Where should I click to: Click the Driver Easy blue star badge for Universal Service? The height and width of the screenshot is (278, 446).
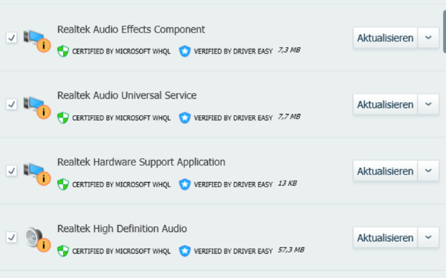point(184,118)
